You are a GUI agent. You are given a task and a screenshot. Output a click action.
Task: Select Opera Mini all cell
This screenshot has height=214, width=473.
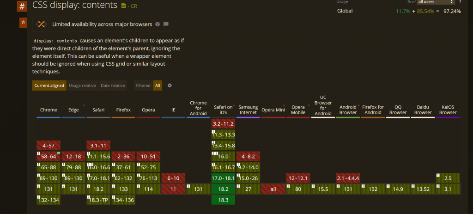pyautogui.click(x=273, y=189)
